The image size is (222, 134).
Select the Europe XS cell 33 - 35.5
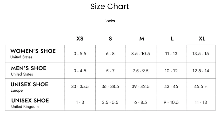point(80,86)
